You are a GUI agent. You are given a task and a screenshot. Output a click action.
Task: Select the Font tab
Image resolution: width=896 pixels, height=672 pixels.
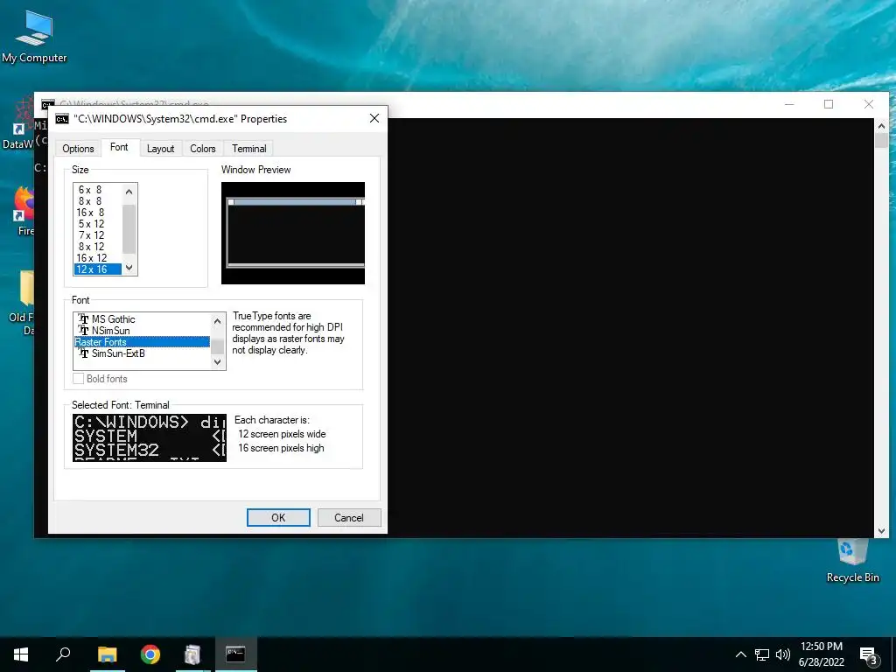pos(119,147)
